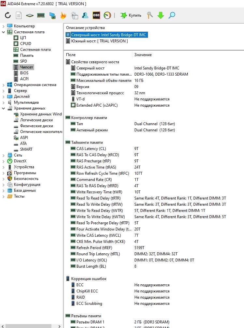Expand the Мультимедиа tree node
This screenshot has width=244, height=328.
[x=3, y=102]
